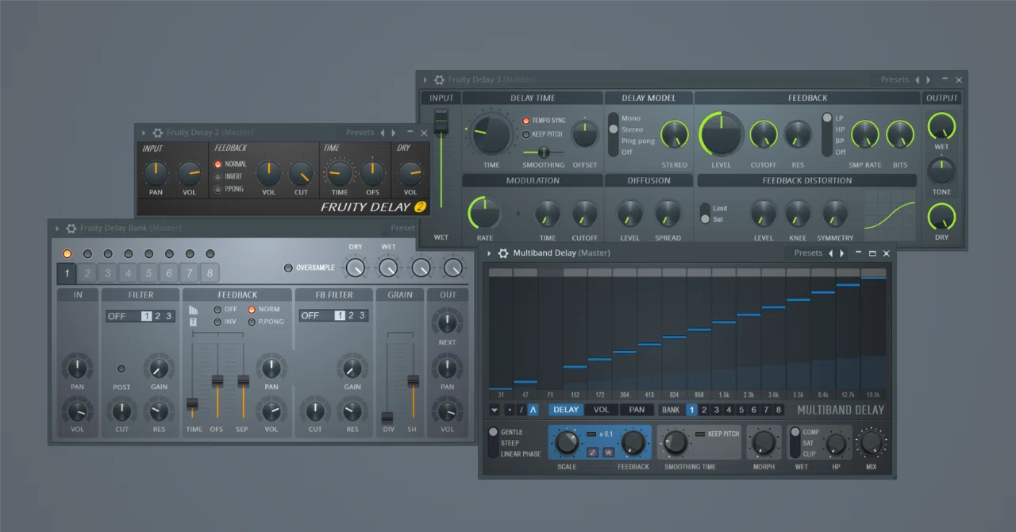Screen dimensions: 1016x532
Task: Select previous preset arrow in Multiband Delay
Action: tap(831, 253)
